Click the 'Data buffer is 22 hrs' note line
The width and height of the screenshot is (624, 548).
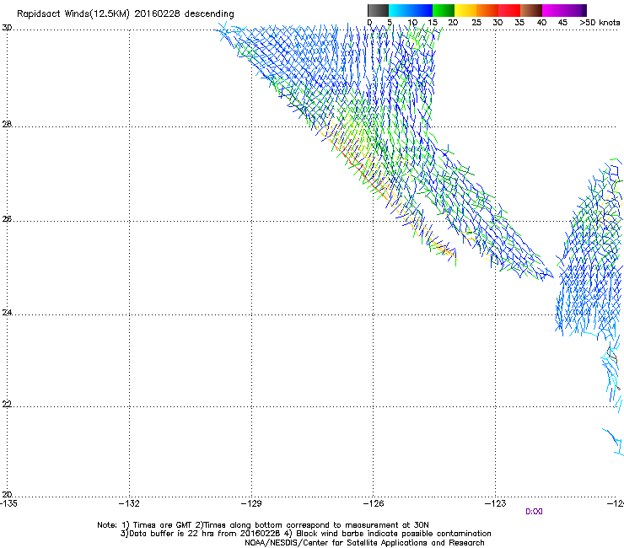[x=305, y=534]
